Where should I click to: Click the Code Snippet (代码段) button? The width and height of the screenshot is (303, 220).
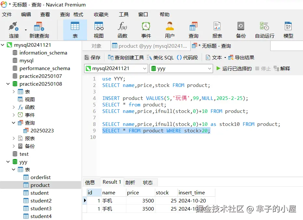(187, 57)
